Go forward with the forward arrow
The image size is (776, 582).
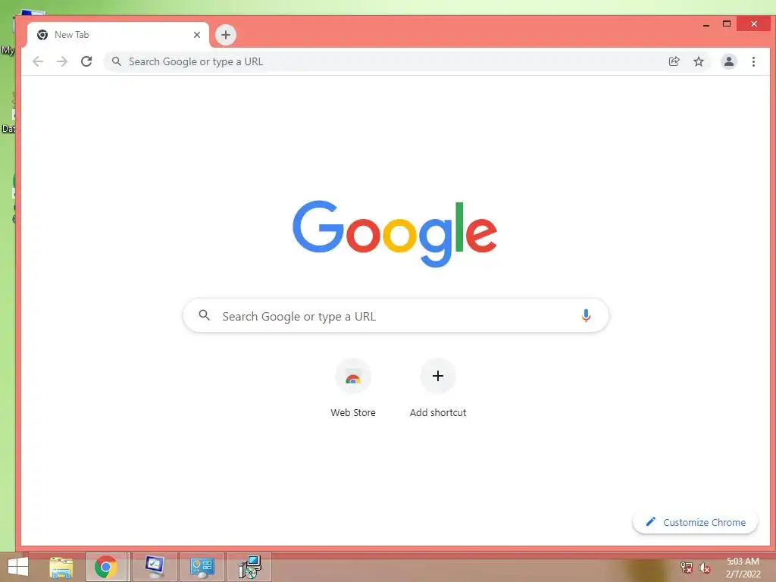[62, 61]
